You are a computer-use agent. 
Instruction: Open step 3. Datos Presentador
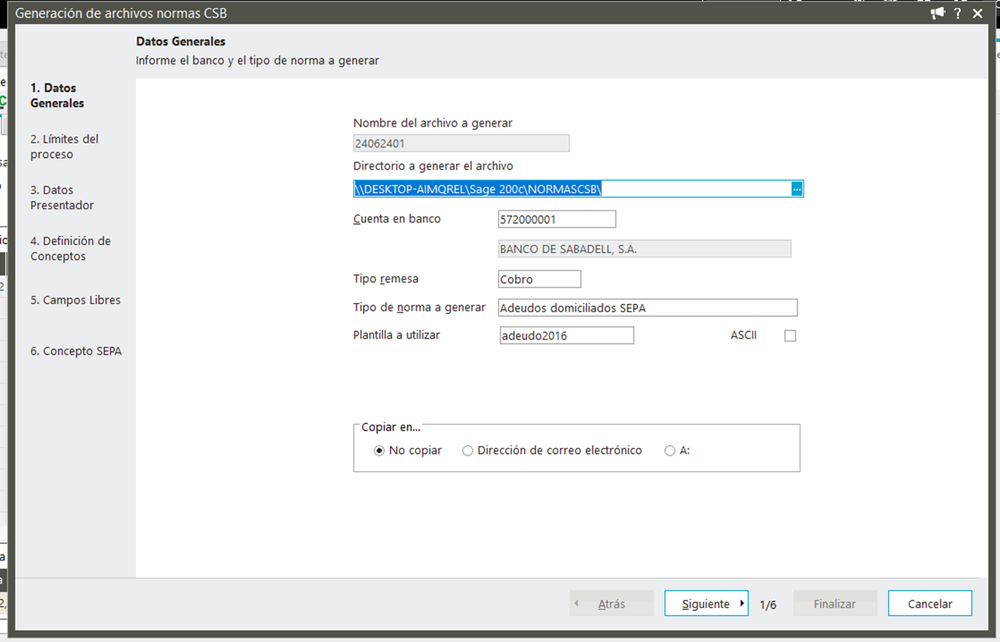62,197
